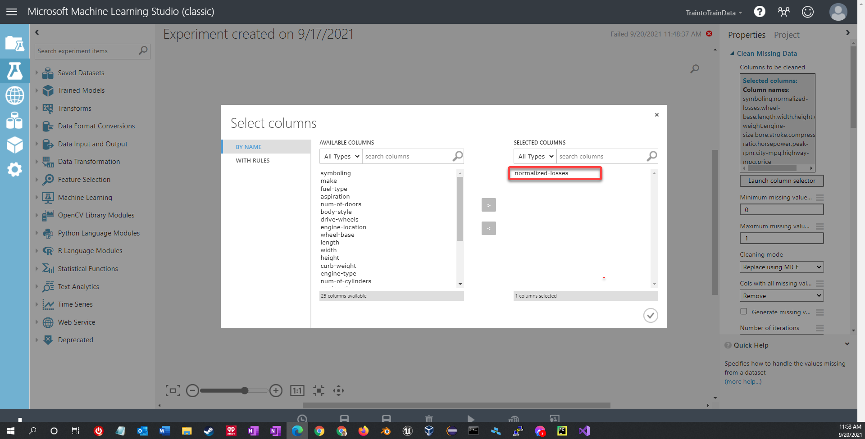The image size is (865, 439).
Task: Open Web Services via the globe sidebar icon
Action: [15, 95]
